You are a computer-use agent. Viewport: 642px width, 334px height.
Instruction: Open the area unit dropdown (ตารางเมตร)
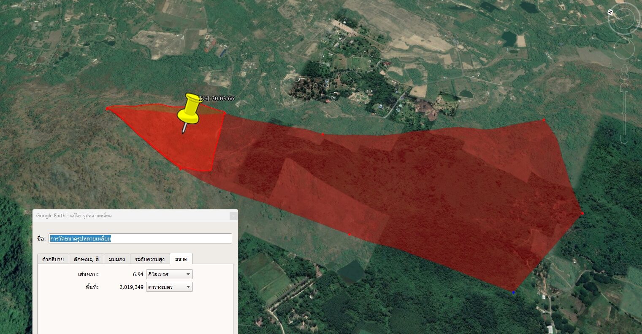pos(169,287)
